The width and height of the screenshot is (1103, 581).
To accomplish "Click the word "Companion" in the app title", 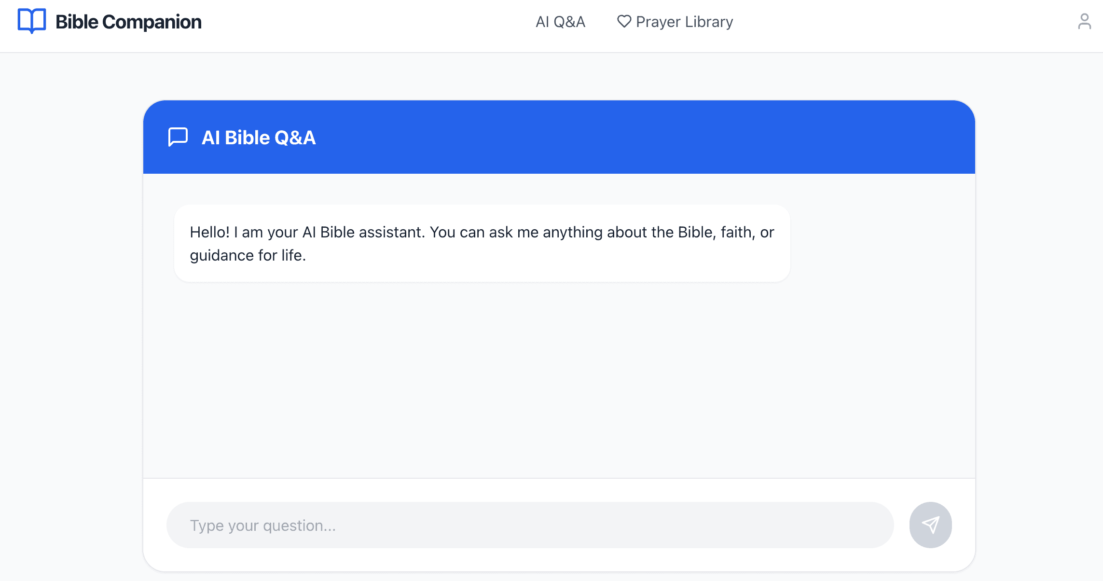I will pos(152,22).
